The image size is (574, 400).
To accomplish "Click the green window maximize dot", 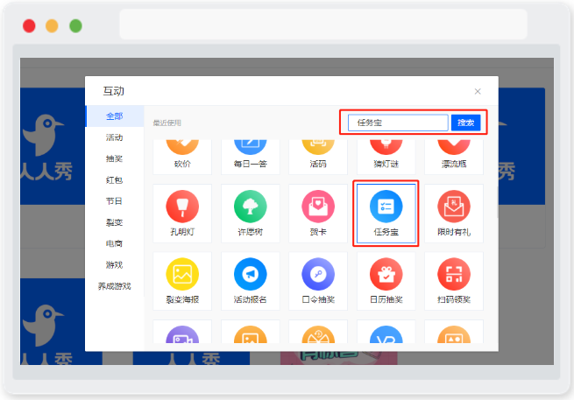I will (75, 26).
